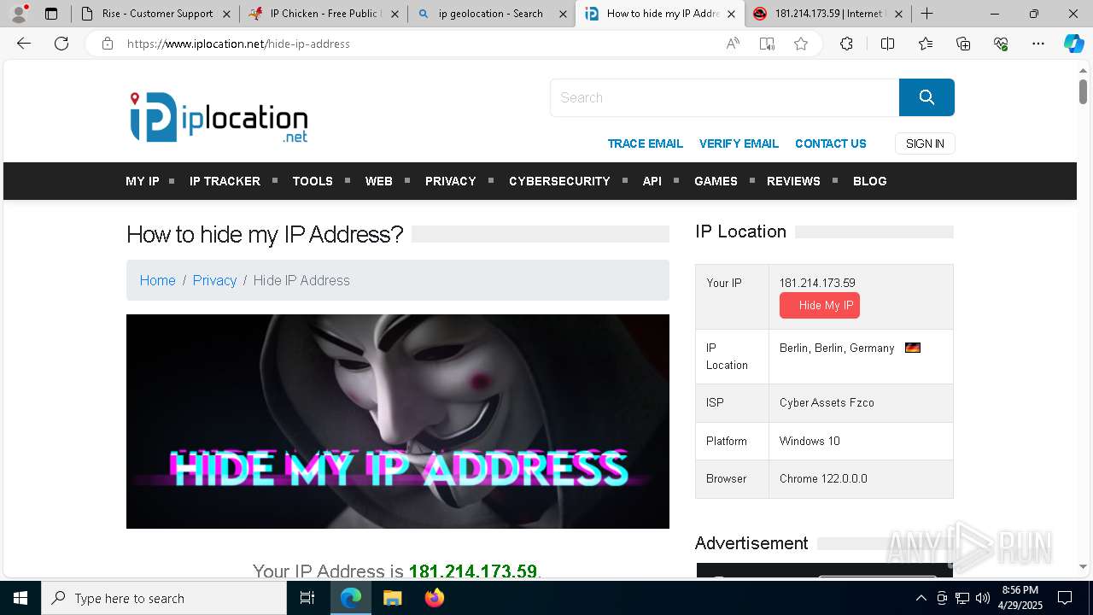Image resolution: width=1093 pixels, height=615 pixels.
Task: Toggle the split screen icon
Action: pyautogui.click(x=887, y=44)
